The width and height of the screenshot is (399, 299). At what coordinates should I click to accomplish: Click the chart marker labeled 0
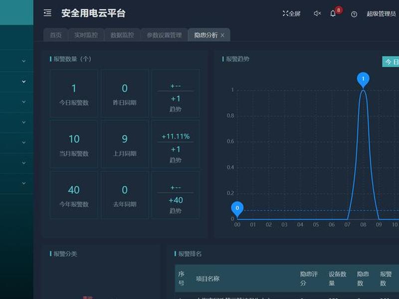(237, 209)
